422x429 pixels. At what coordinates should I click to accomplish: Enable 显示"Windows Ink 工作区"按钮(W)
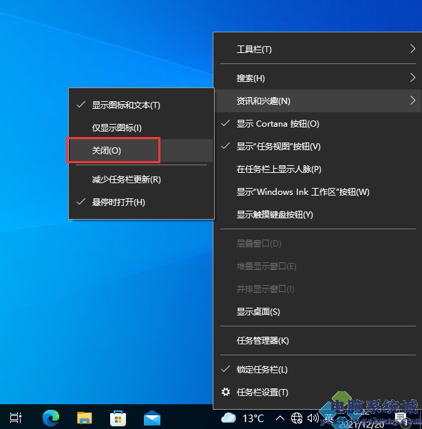(318, 192)
